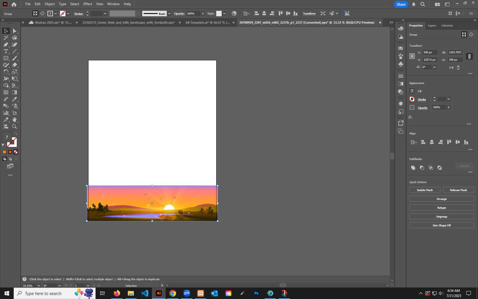Image resolution: width=478 pixels, height=299 pixels.
Task: Open the Basic brush definition dropdown
Action: (169, 13)
